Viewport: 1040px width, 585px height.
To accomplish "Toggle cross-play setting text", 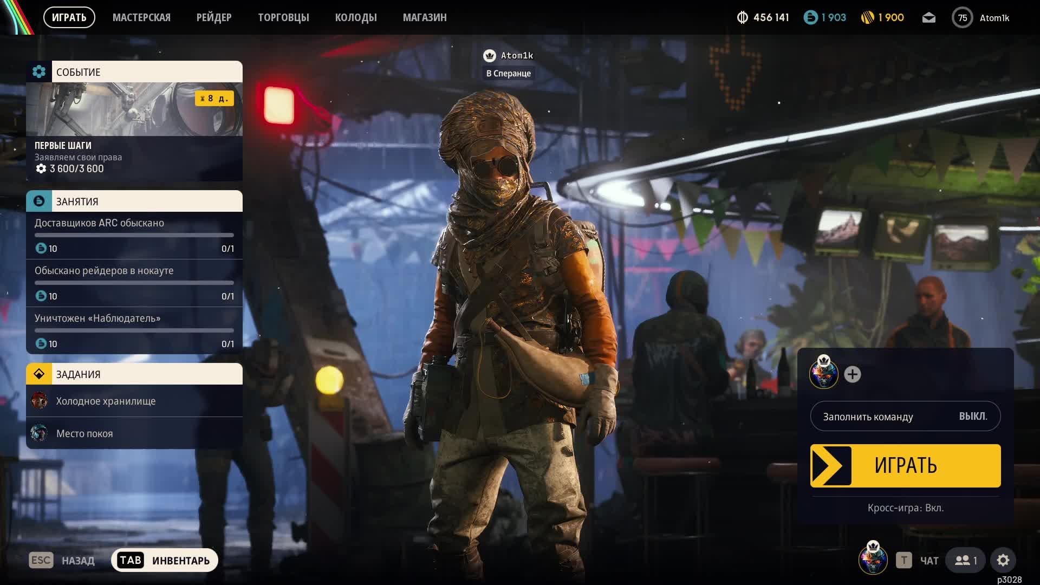I will click(905, 508).
